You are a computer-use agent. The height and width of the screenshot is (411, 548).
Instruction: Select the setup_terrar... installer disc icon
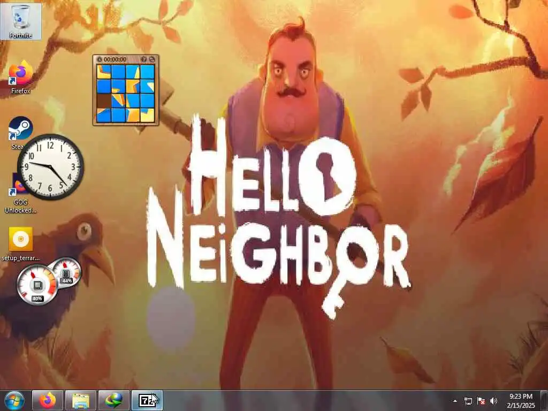[21, 244]
